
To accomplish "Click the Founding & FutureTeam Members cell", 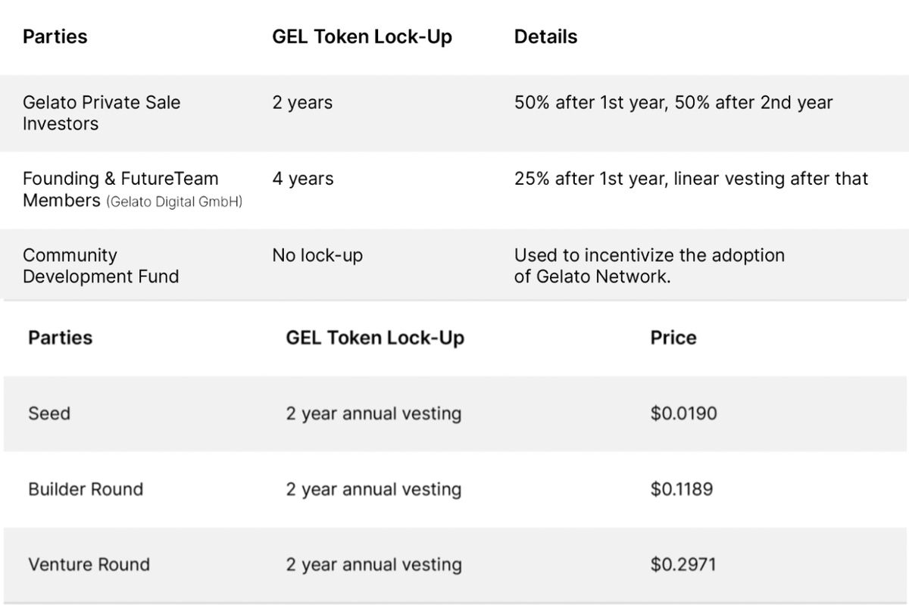I will 120,179.
